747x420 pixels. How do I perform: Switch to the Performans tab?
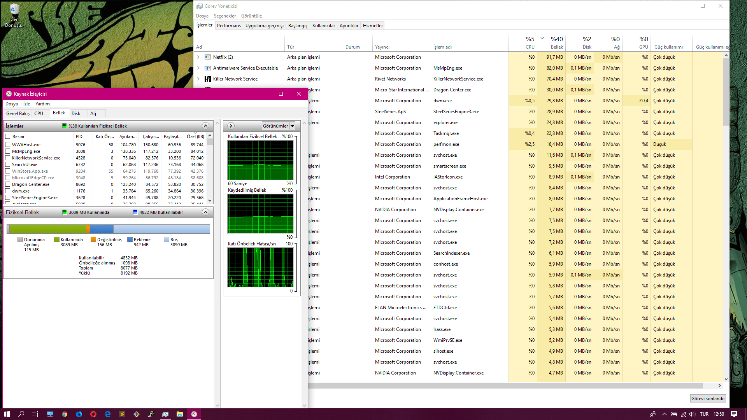[x=229, y=26]
